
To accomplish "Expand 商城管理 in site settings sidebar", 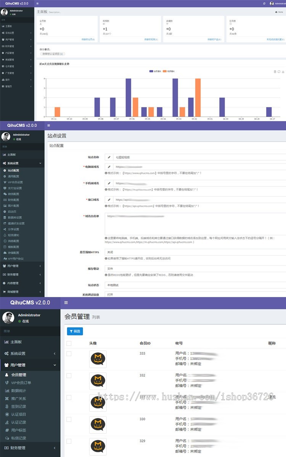I will 22,292.
